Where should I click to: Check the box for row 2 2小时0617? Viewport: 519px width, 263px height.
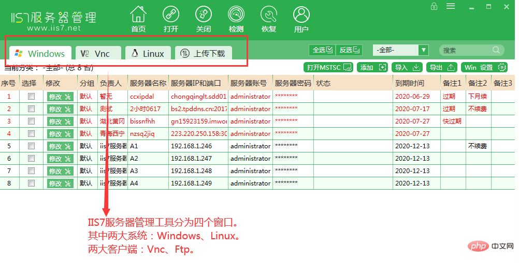32,109
